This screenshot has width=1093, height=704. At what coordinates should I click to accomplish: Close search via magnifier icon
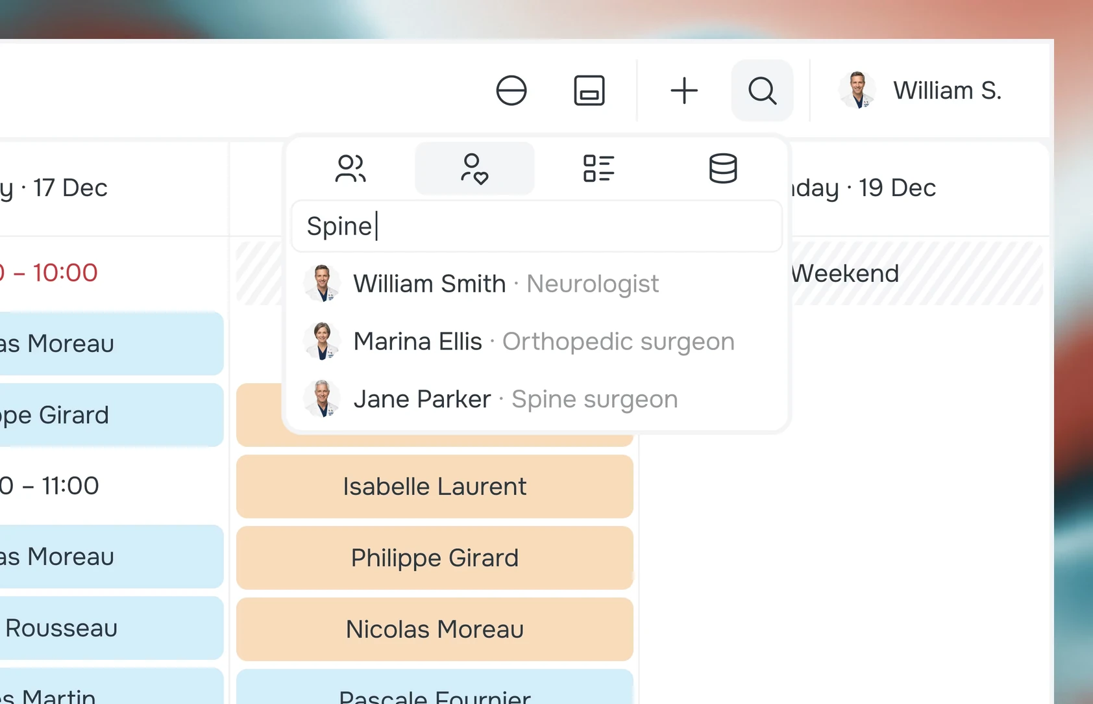[x=762, y=90]
